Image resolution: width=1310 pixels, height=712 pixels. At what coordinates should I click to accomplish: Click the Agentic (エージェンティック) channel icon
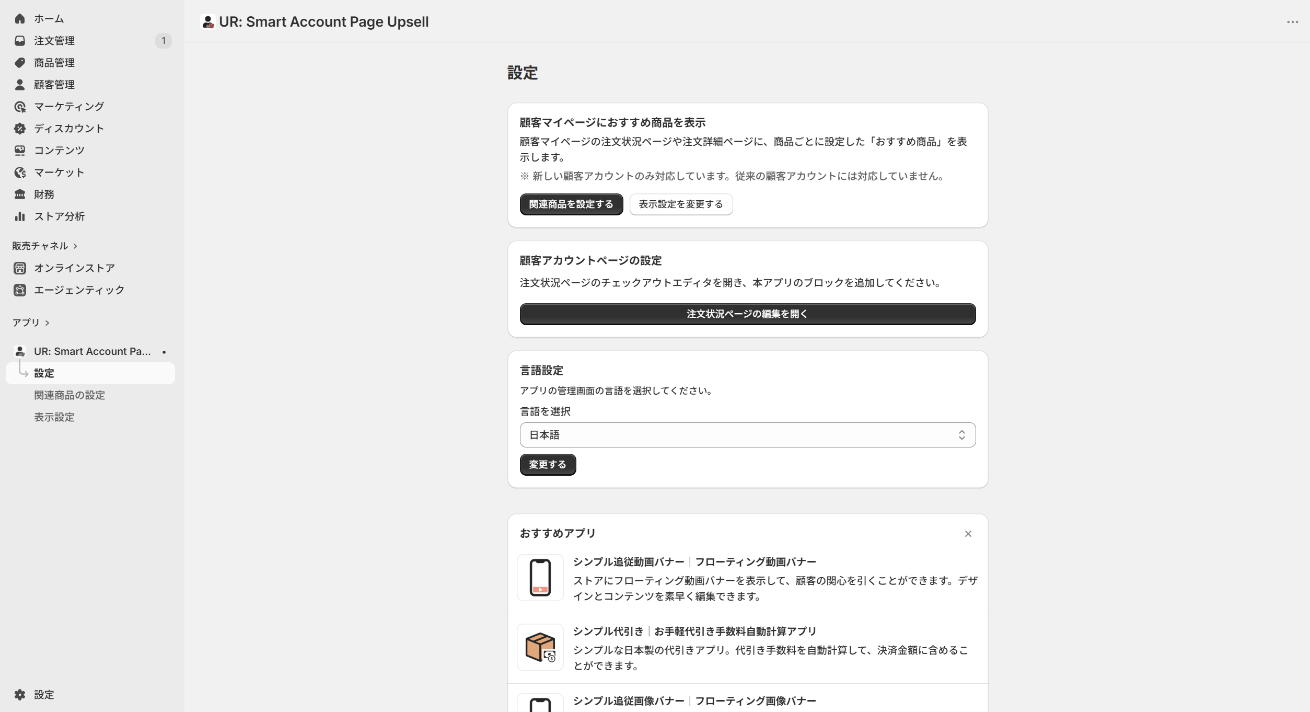(x=20, y=290)
